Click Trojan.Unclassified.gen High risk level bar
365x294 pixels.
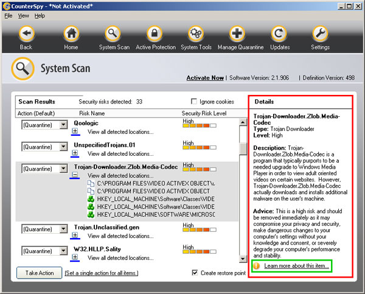200,229
